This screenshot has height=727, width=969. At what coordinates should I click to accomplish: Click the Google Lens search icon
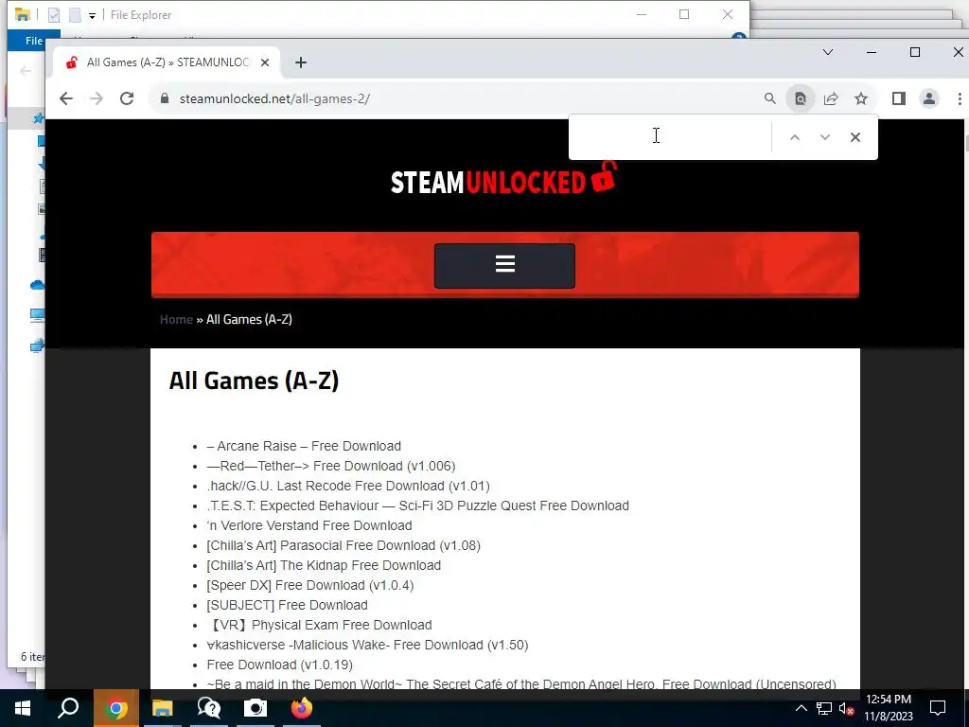801,98
